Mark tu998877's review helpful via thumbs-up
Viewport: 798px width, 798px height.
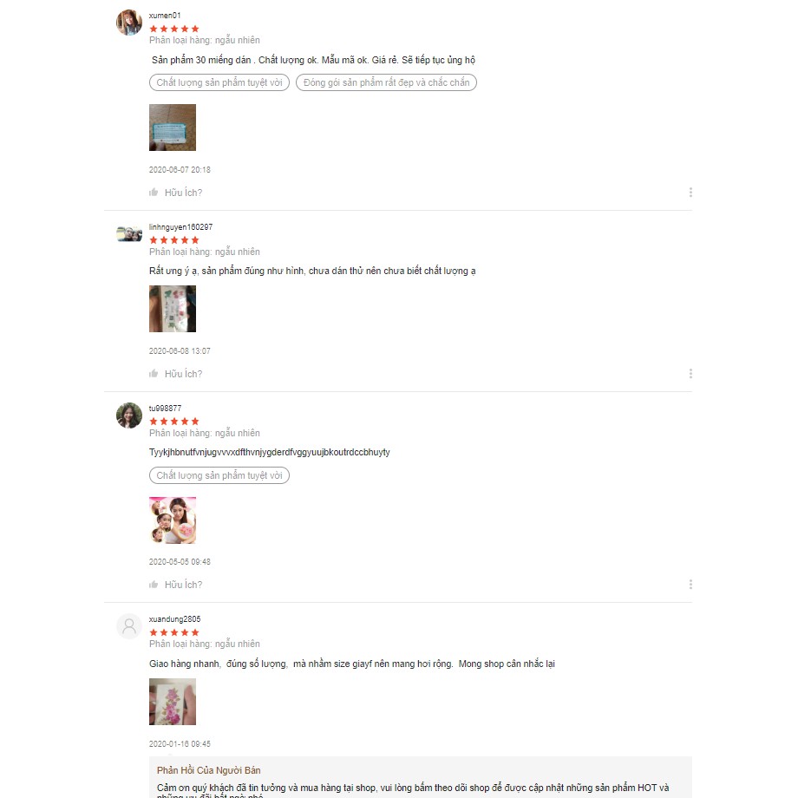click(154, 585)
